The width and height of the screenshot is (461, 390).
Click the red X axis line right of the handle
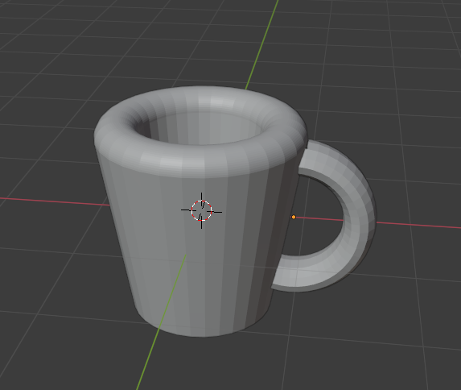418,225
